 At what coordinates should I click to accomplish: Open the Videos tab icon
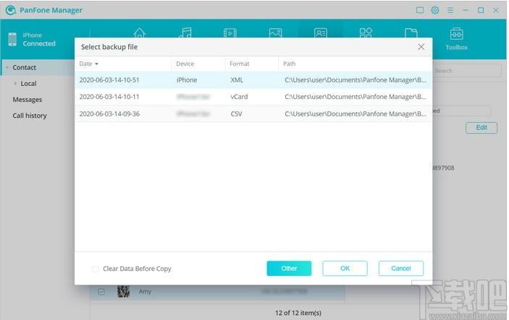[x=230, y=33]
